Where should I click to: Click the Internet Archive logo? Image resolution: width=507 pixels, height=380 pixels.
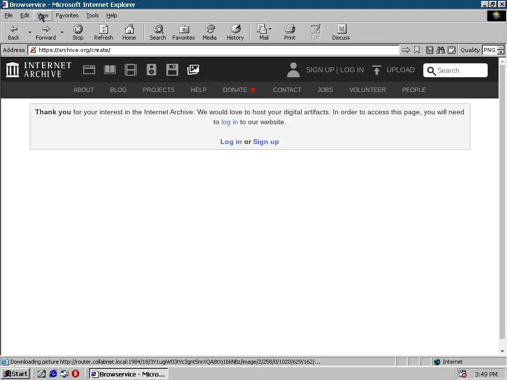click(39, 70)
